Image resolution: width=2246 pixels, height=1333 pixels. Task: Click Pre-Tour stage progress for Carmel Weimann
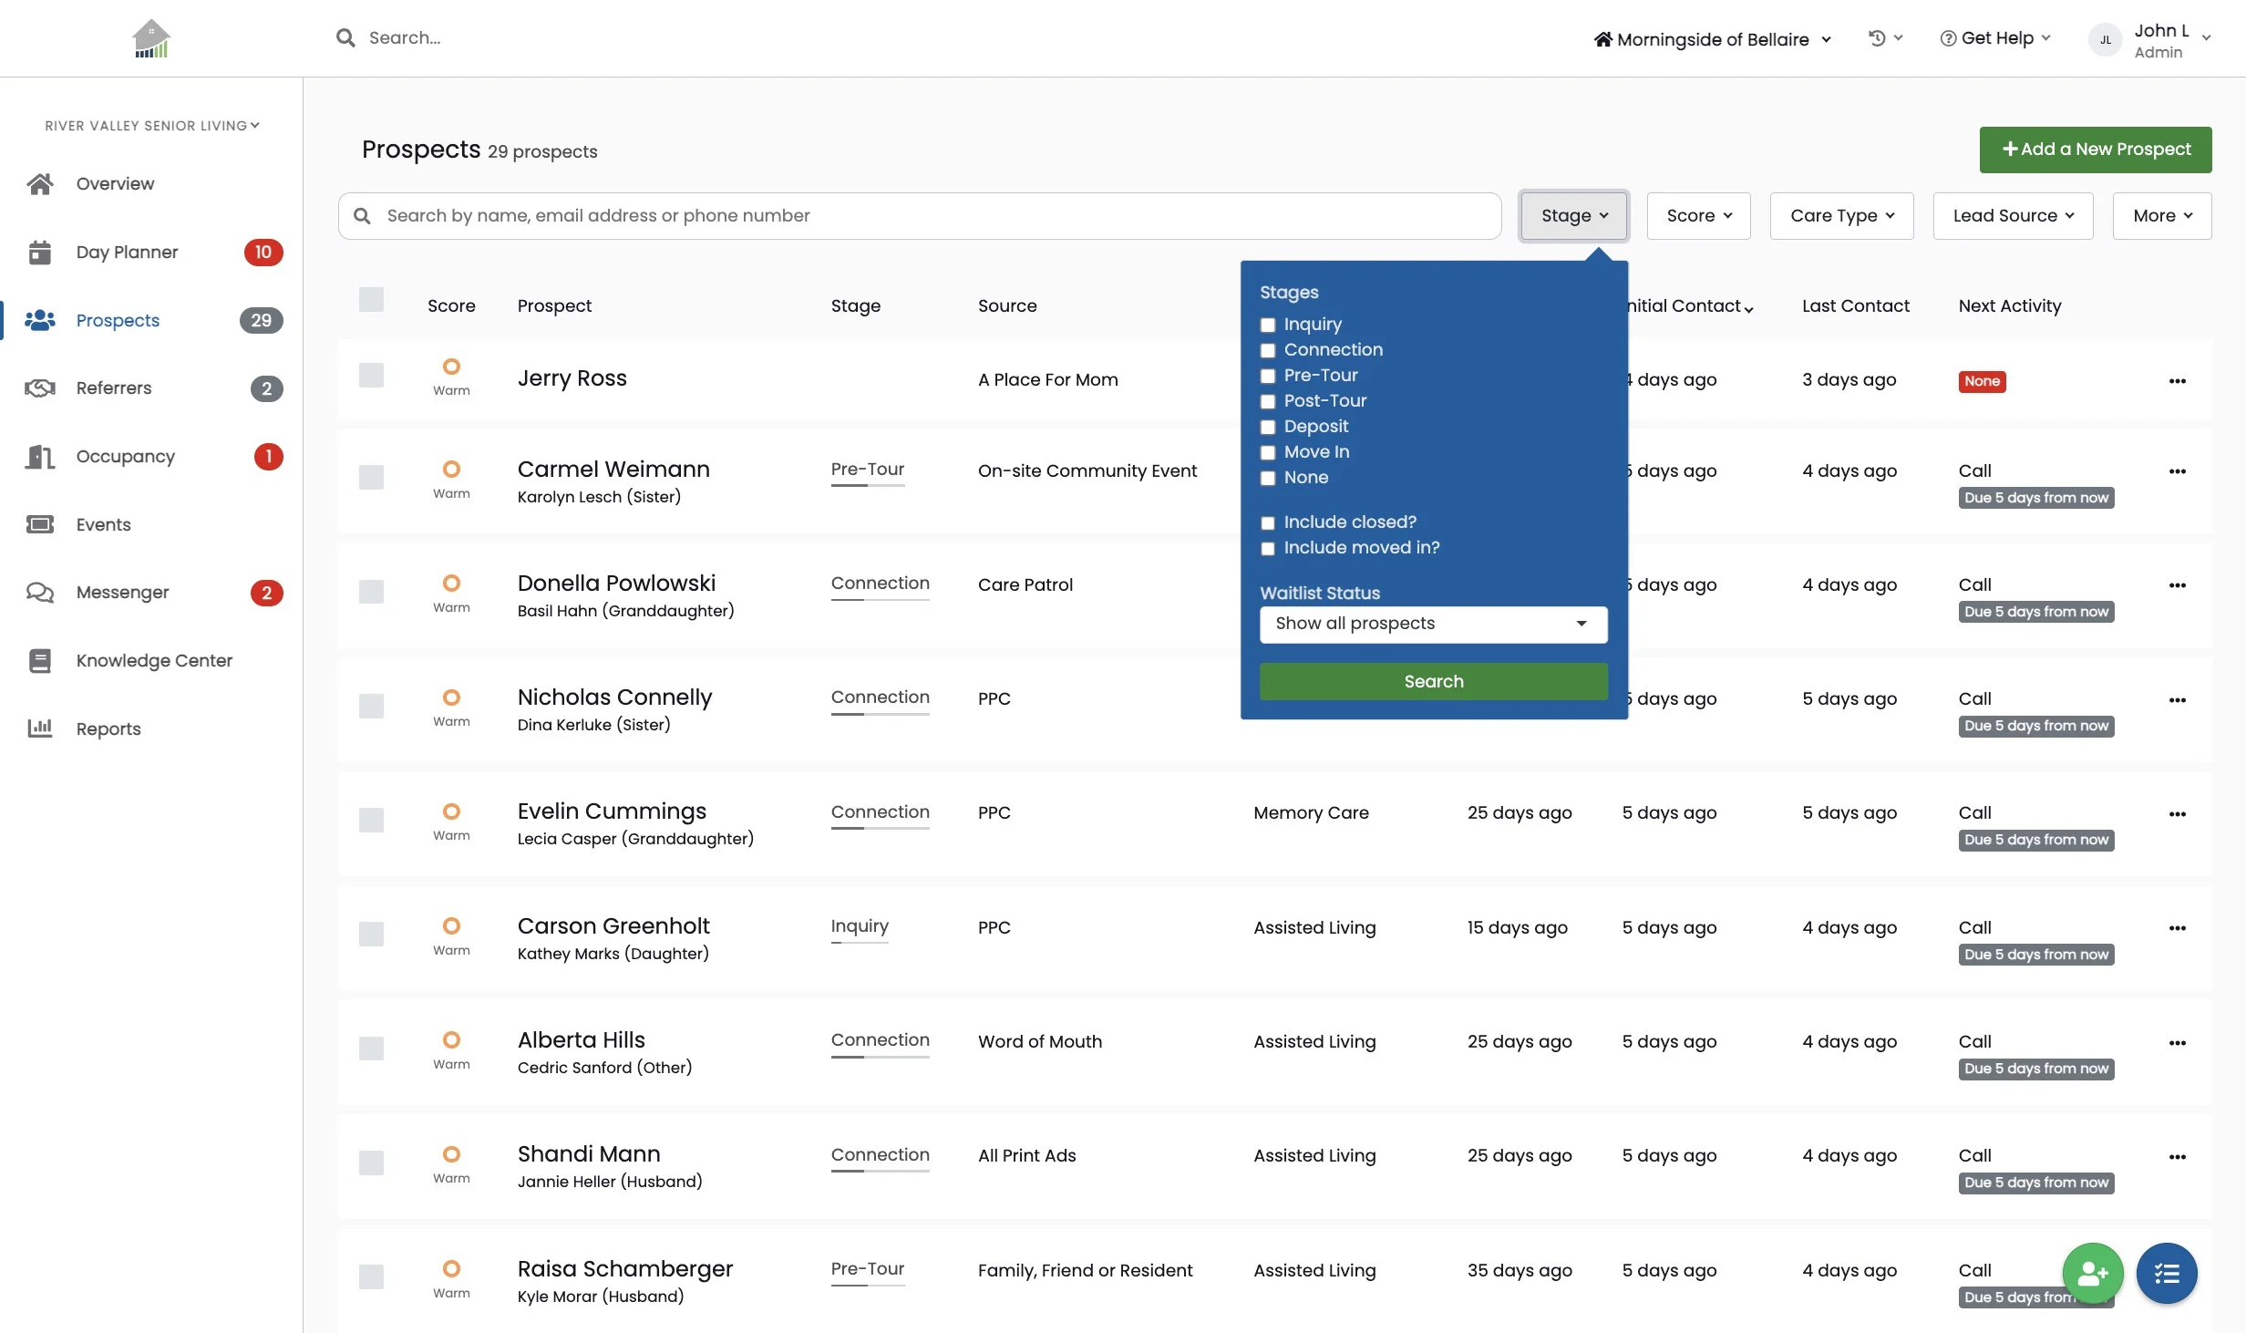point(867,473)
